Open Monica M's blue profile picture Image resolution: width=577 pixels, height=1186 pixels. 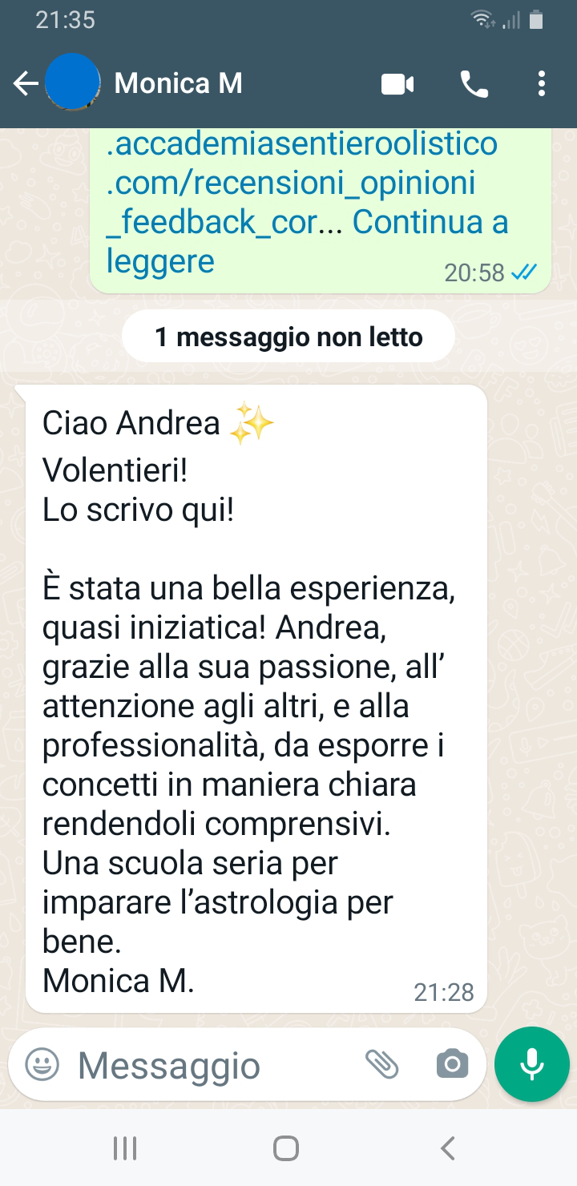click(x=72, y=83)
